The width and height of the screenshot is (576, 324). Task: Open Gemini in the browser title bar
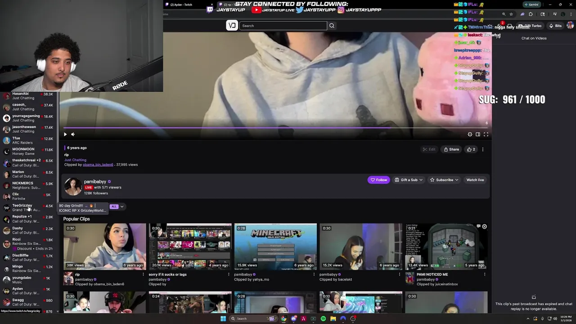point(531,4)
